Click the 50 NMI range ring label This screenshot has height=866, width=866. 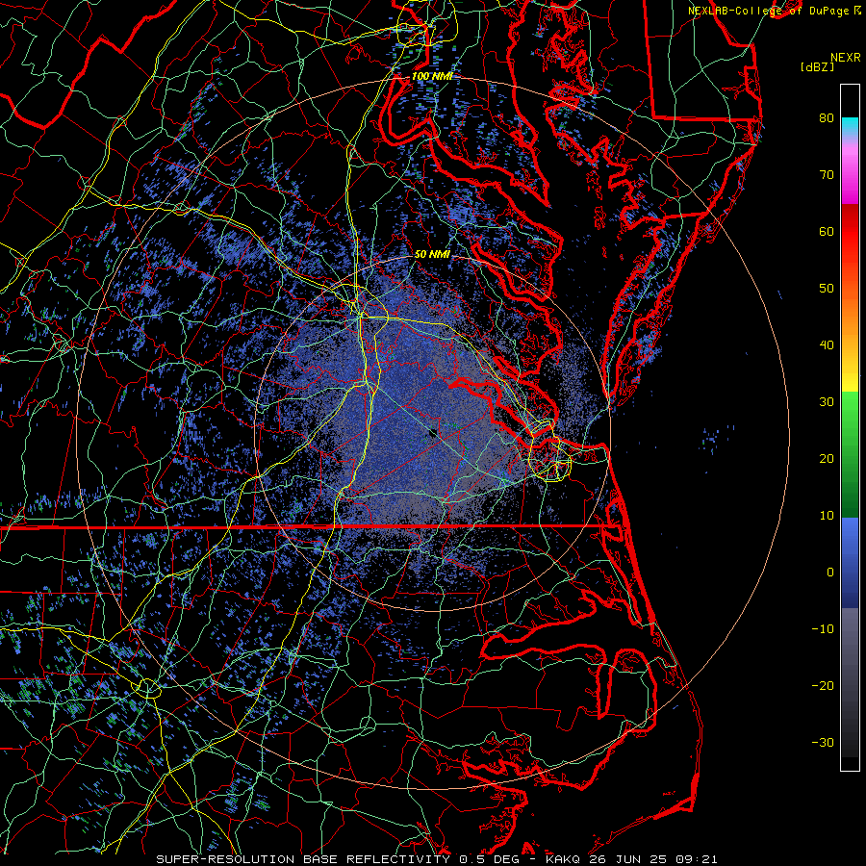point(432,255)
